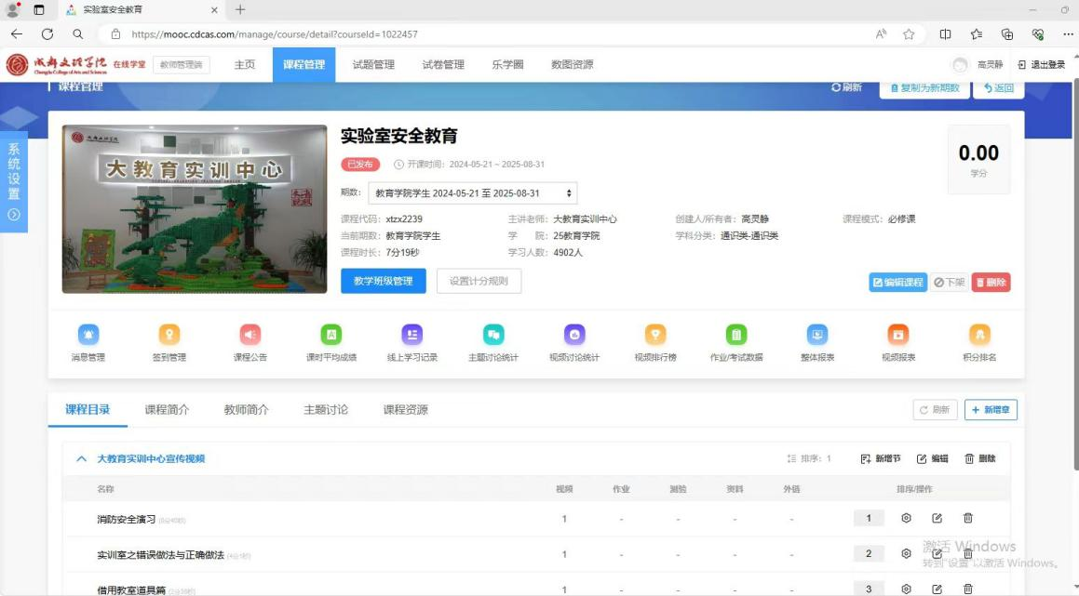This screenshot has width=1079, height=596.
Task: Open 积分排名 points ranking icon
Action: click(979, 335)
